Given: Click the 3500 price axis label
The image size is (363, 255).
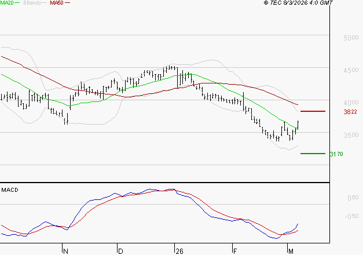Looking at the screenshot, I should [351, 135].
